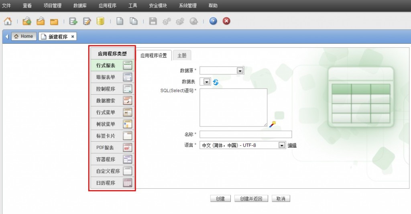Choose the 自定义程序 application type
The image size is (411, 214).
112,171
